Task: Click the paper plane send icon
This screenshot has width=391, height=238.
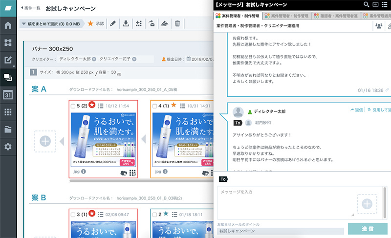Action: (x=165, y=23)
